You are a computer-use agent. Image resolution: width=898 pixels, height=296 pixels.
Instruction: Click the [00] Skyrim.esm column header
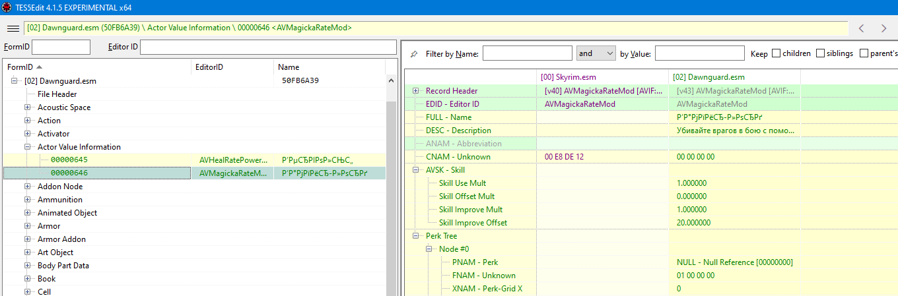(602, 77)
